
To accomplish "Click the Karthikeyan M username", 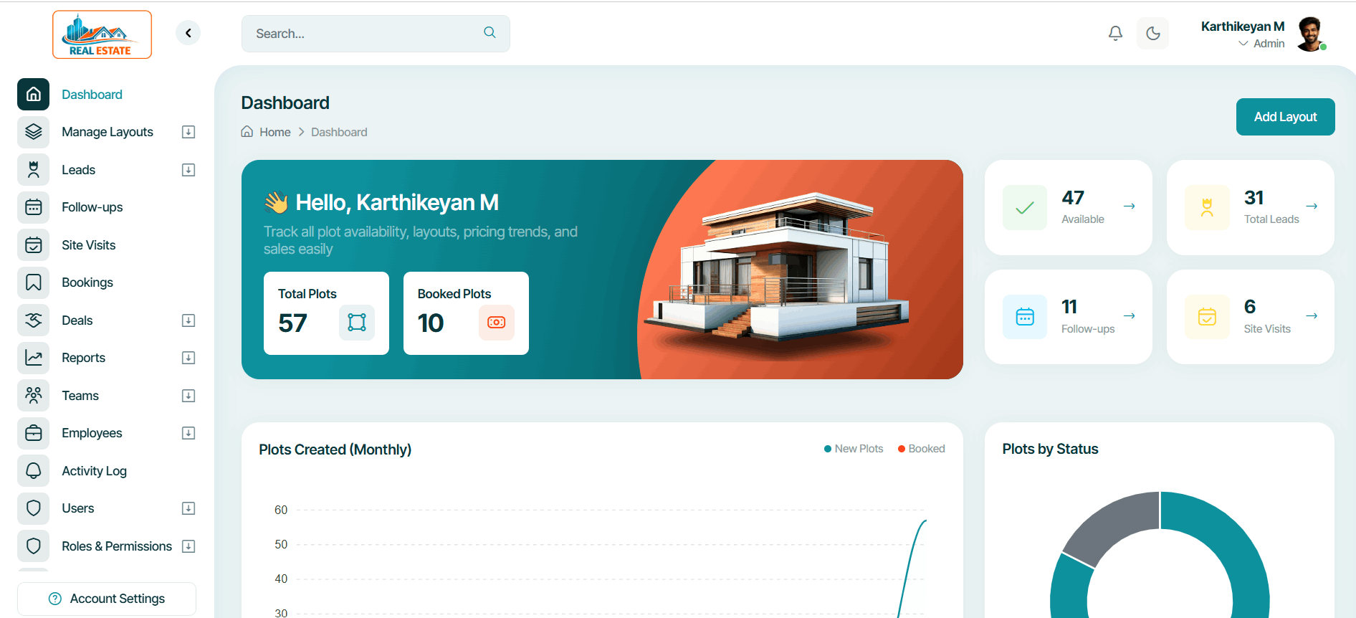I will click(x=1243, y=27).
